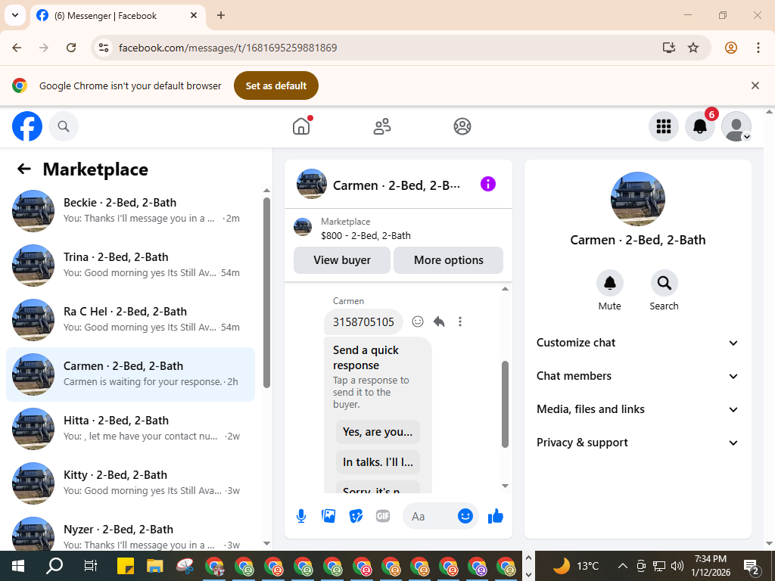The image size is (775, 581).
Task: Record a voice clip with microphone icon
Action: [x=301, y=516]
